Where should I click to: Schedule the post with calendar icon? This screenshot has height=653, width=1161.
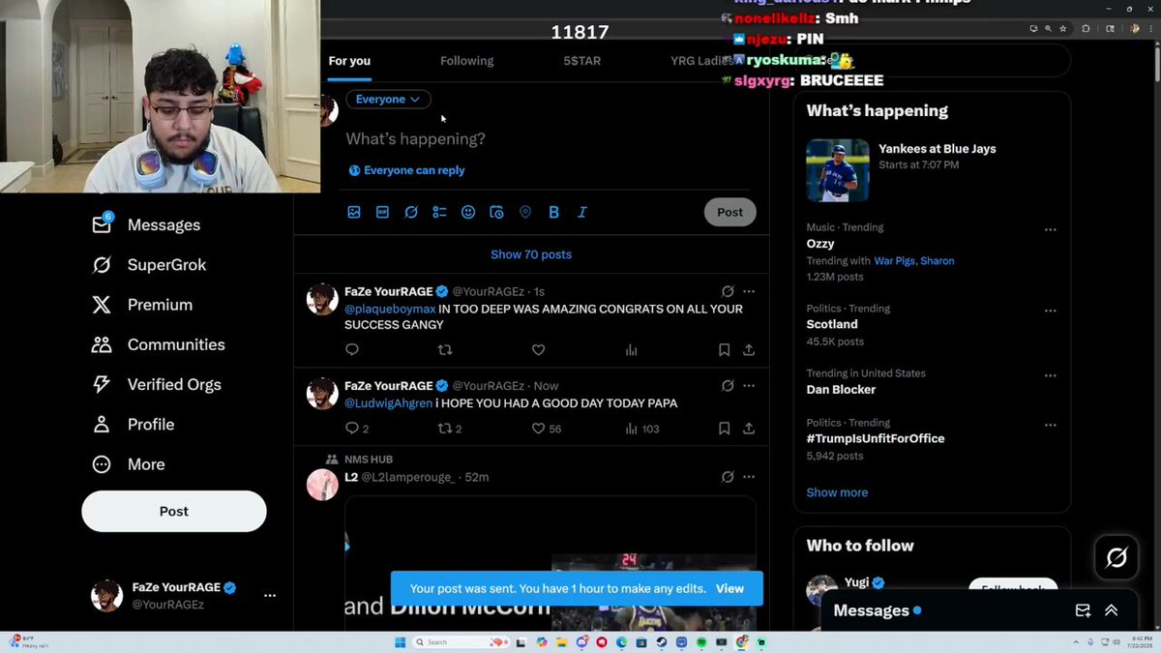click(x=496, y=212)
